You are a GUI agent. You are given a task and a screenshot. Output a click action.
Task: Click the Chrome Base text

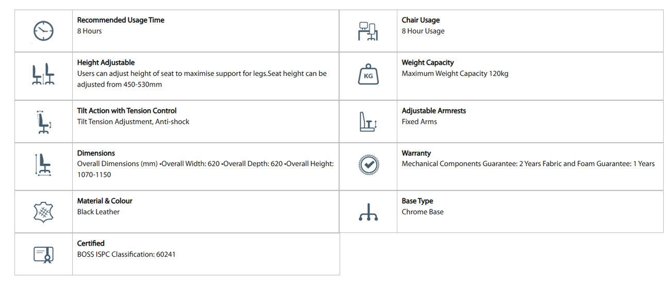click(423, 212)
